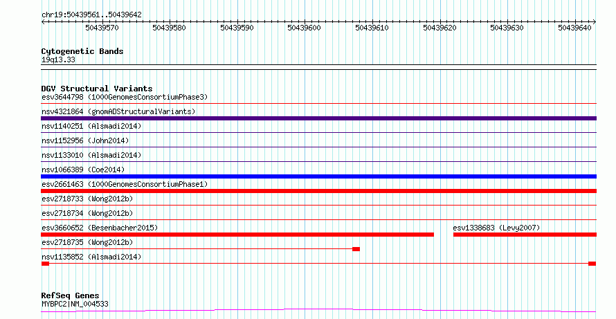Click the right red block of nsv1135852

click(x=592, y=264)
